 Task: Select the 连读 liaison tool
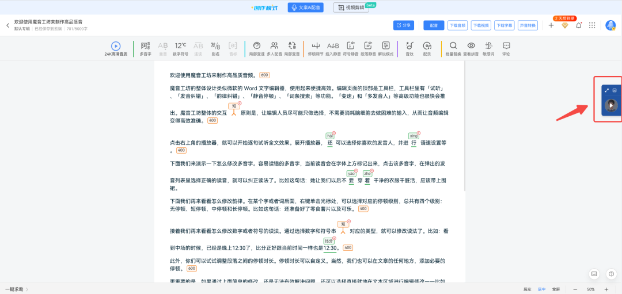(198, 49)
